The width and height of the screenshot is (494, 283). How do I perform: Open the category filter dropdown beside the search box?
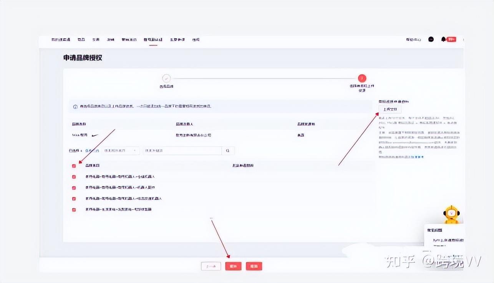click(121, 151)
